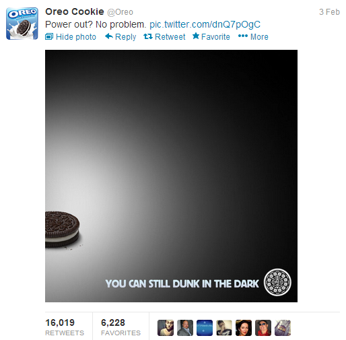This screenshot has height=340, width=346.
Task: Click the last retweeter avatar thumbnail
Action: [x=283, y=328]
